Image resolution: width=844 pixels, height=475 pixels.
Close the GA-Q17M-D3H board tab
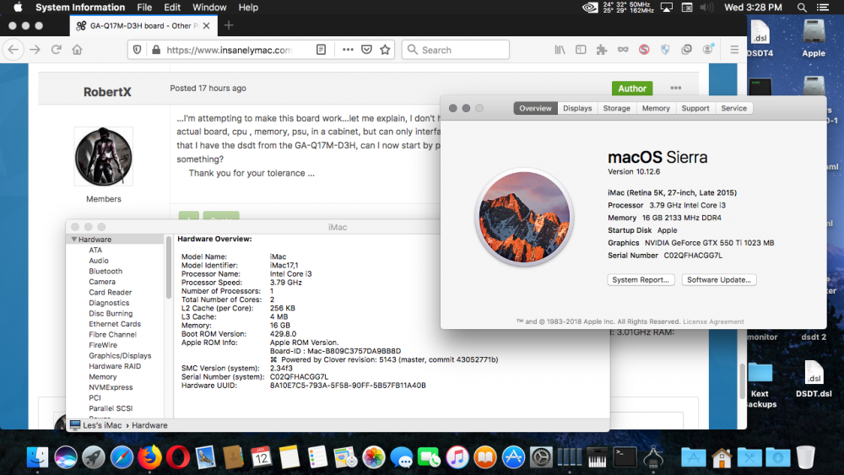tap(206, 26)
